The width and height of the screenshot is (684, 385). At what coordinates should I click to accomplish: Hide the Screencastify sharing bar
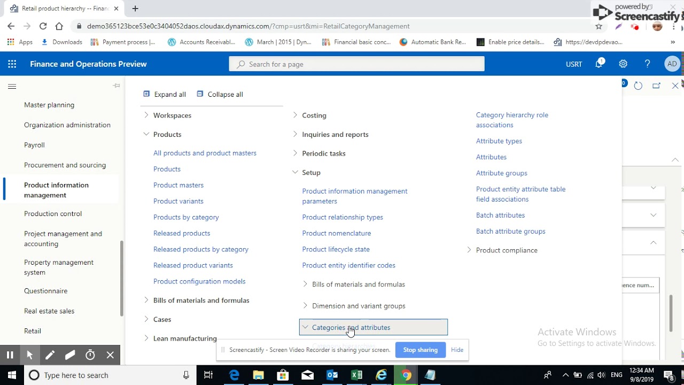coord(457,350)
